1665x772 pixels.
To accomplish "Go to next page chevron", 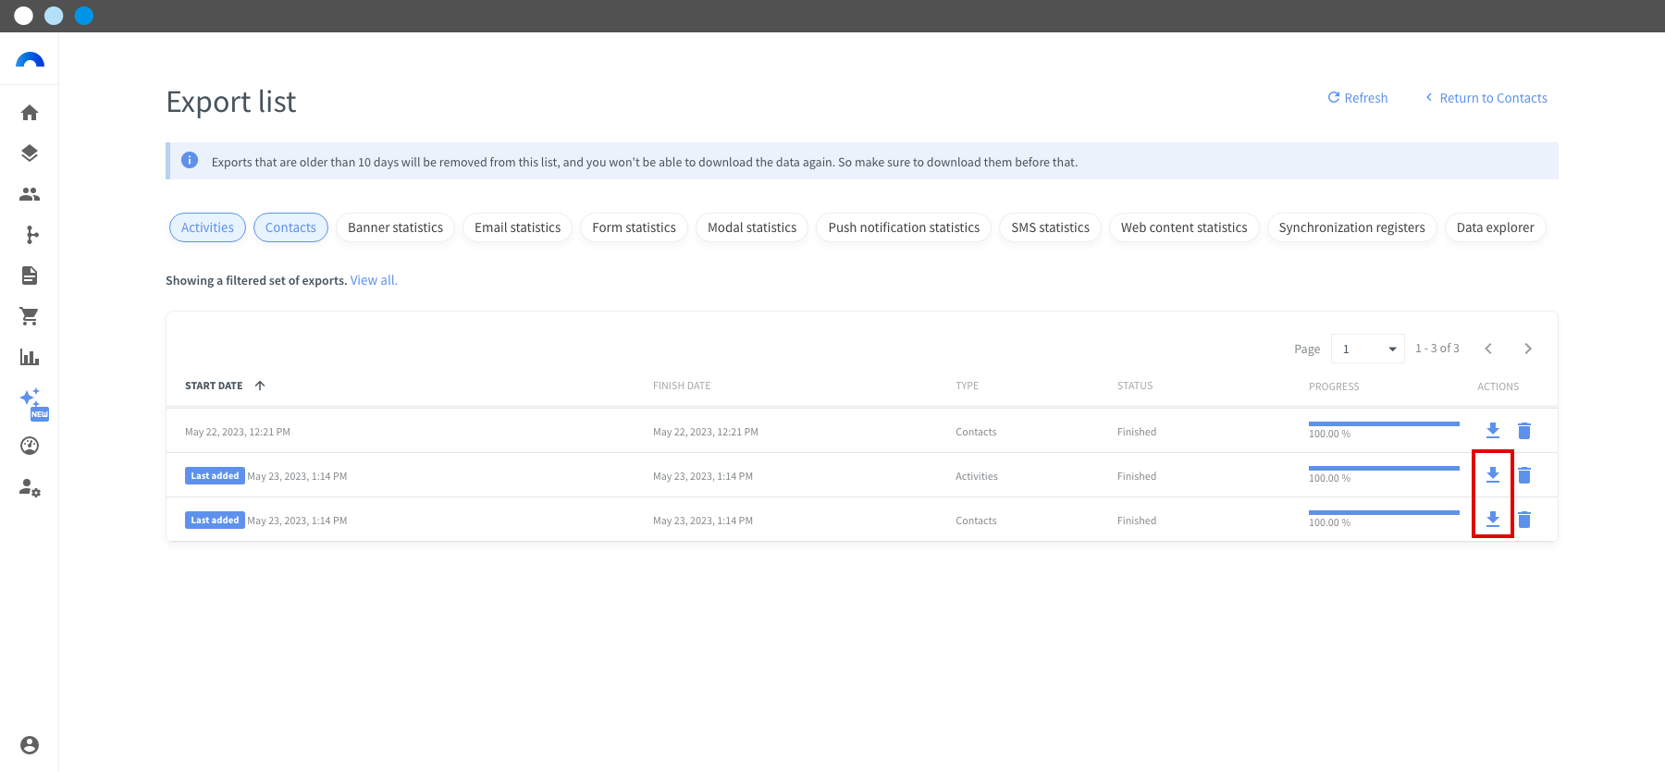I will pyautogui.click(x=1528, y=349).
